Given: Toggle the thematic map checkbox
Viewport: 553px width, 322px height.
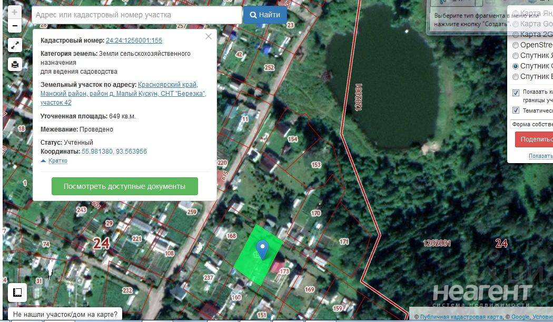Looking at the screenshot, I should 516,110.
